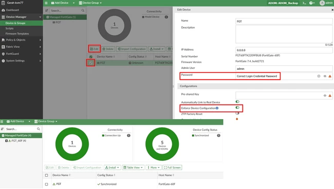334x189 pixels.
Task: Open the CLI console icon next to ADOM_Backup
Action: tap(304, 3)
